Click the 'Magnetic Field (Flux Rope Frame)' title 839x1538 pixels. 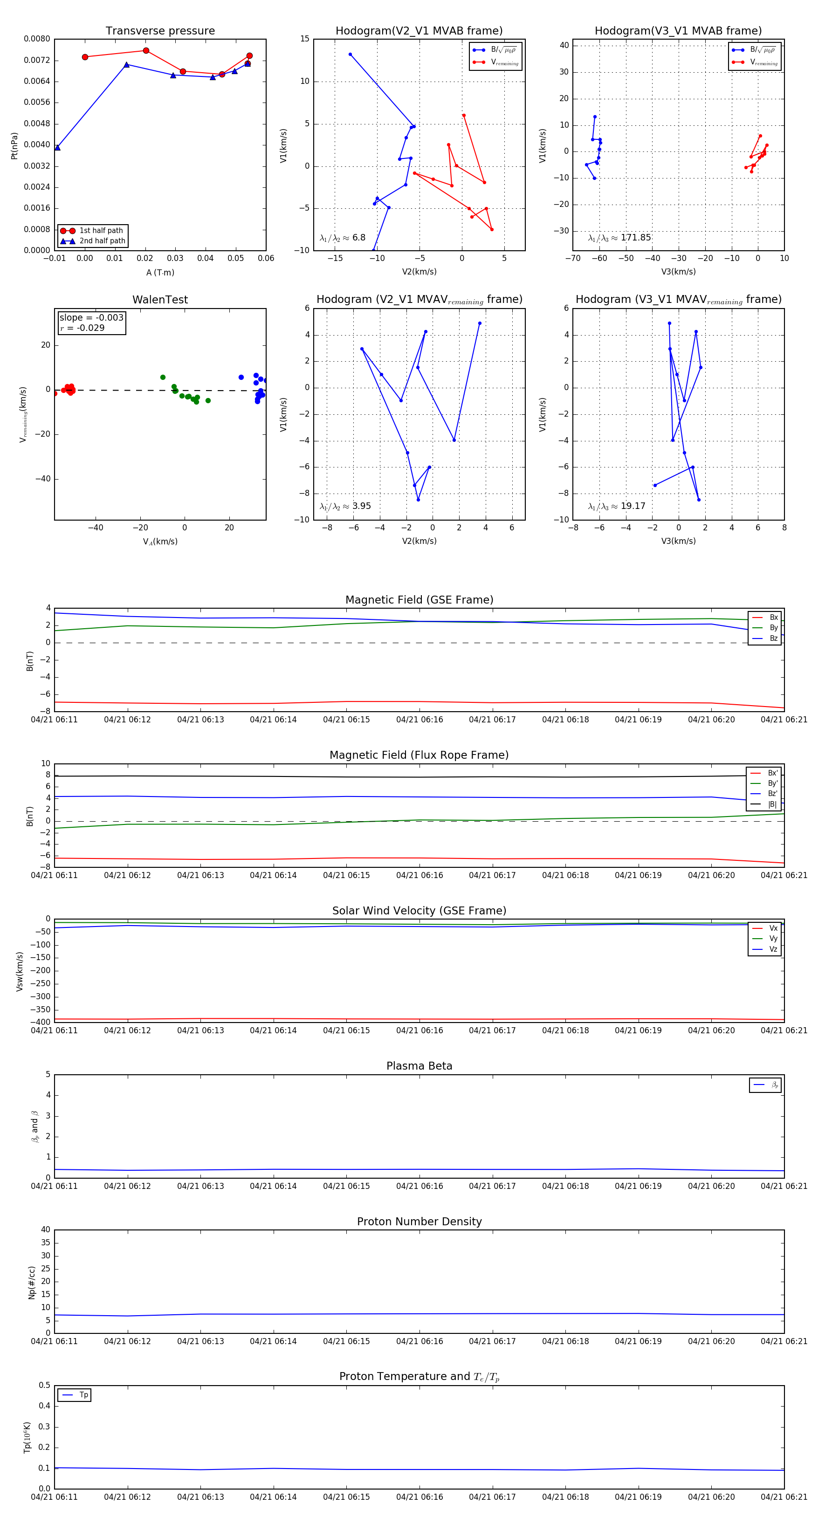419,755
